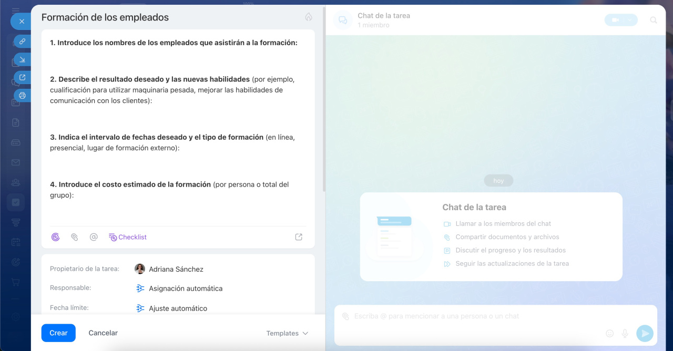Click Adriana Sánchez task owner
The height and width of the screenshot is (351, 673).
(x=176, y=269)
